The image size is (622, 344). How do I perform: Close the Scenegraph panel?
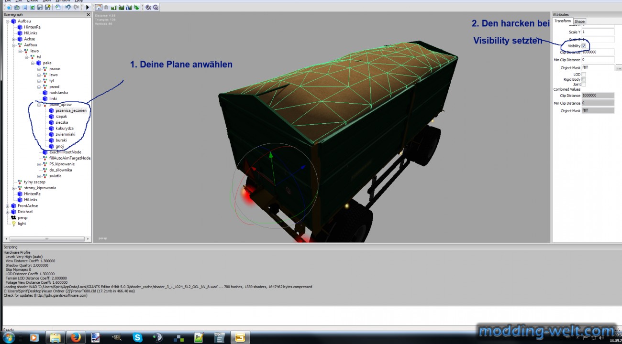tap(88, 15)
